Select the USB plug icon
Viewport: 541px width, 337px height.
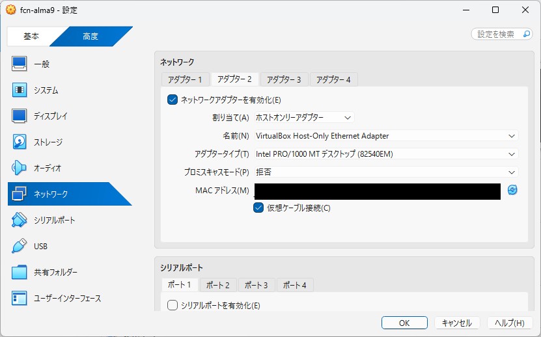point(19,246)
